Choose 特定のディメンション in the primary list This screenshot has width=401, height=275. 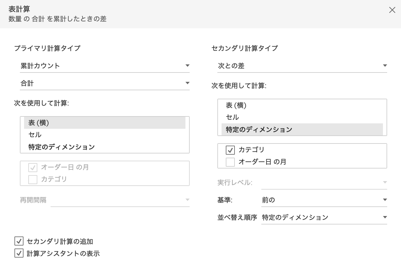click(104, 147)
